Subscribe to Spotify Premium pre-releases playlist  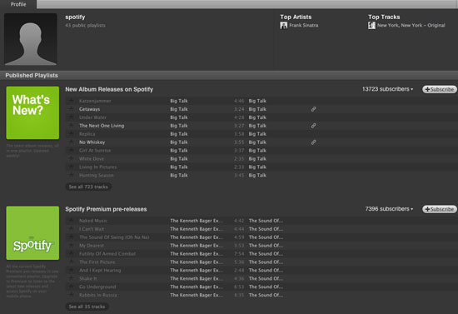tap(440, 209)
